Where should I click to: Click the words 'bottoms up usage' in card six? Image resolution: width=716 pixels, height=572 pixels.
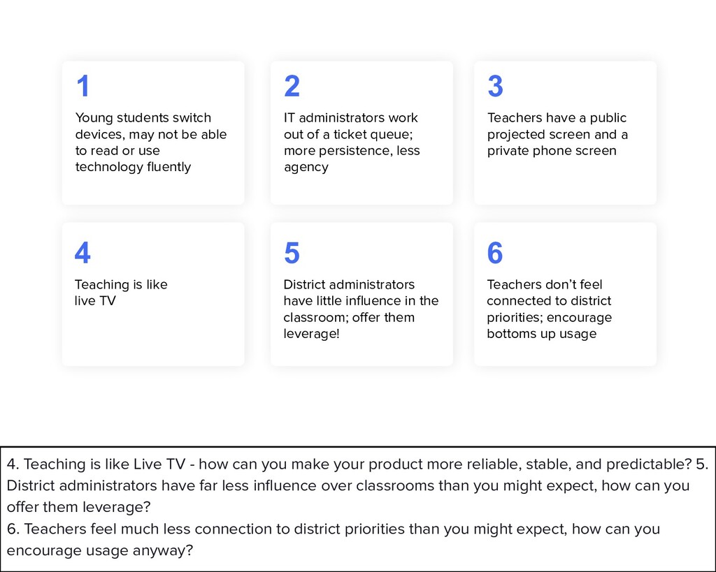point(542,334)
